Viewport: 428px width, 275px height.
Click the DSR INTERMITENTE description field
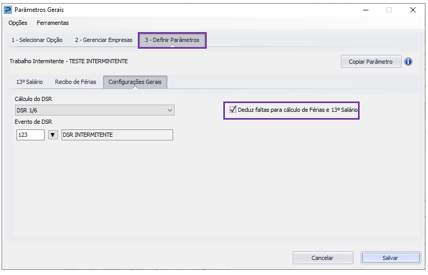118,135
